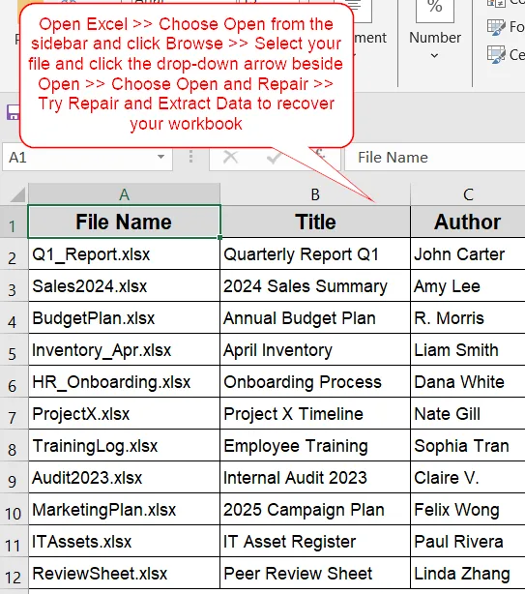Select cell IT Asset Register
This screenshot has width=525, height=594.
click(x=315, y=542)
